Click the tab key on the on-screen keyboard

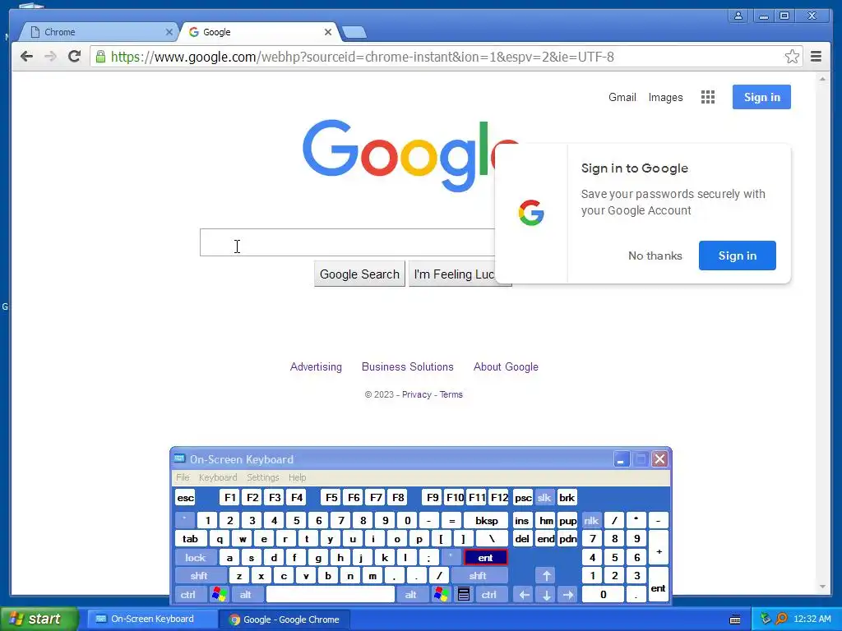pyautogui.click(x=190, y=539)
